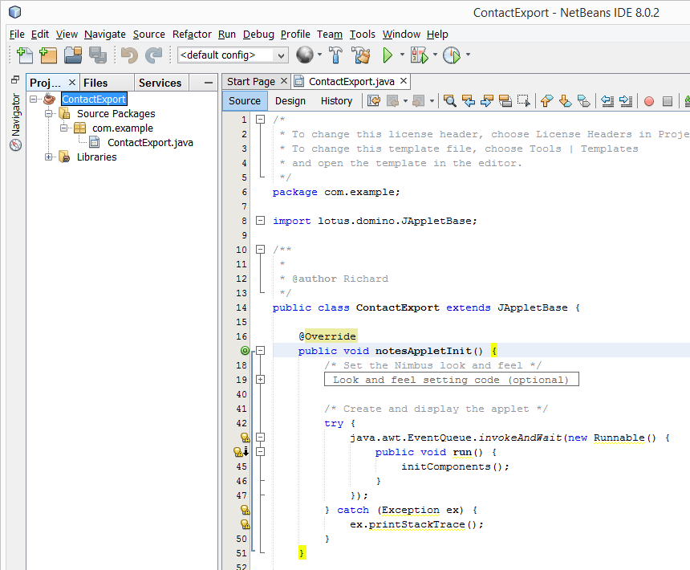Image resolution: width=690 pixels, height=570 pixels.
Task: Click the Build Project hammer icon
Action: pyautogui.click(x=337, y=55)
